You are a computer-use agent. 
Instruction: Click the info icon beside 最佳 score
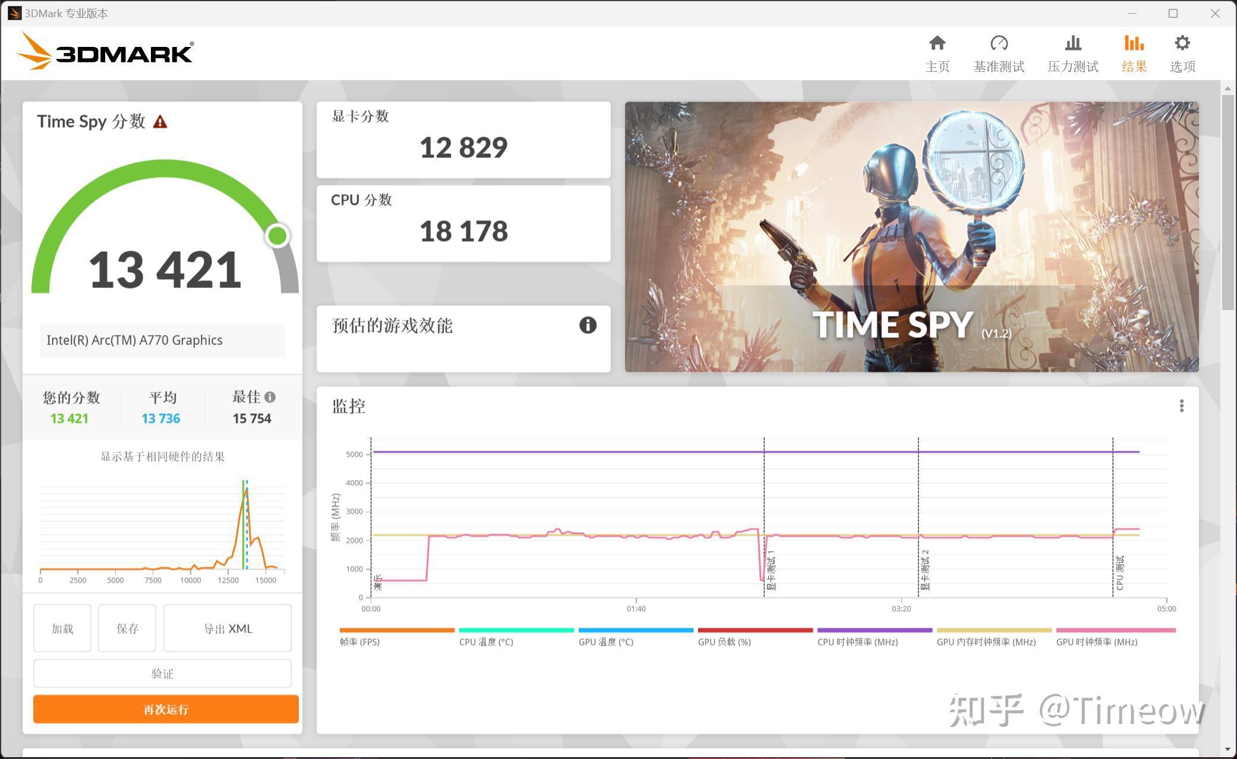(271, 397)
